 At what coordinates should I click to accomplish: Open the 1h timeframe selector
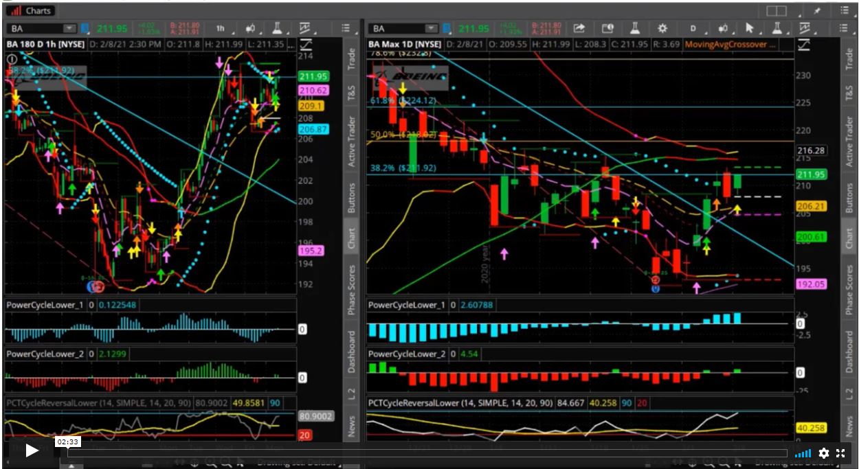(x=220, y=28)
